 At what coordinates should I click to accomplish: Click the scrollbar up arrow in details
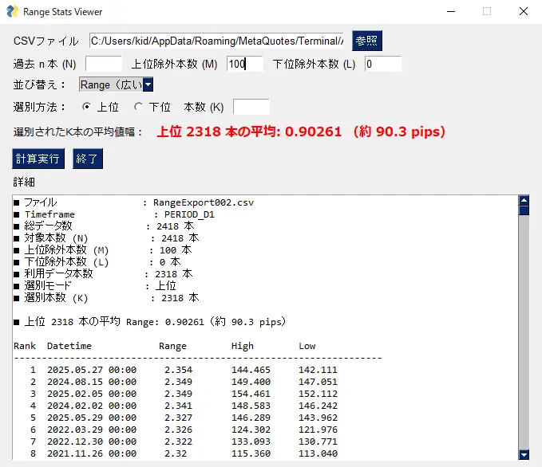(x=524, y=200)
